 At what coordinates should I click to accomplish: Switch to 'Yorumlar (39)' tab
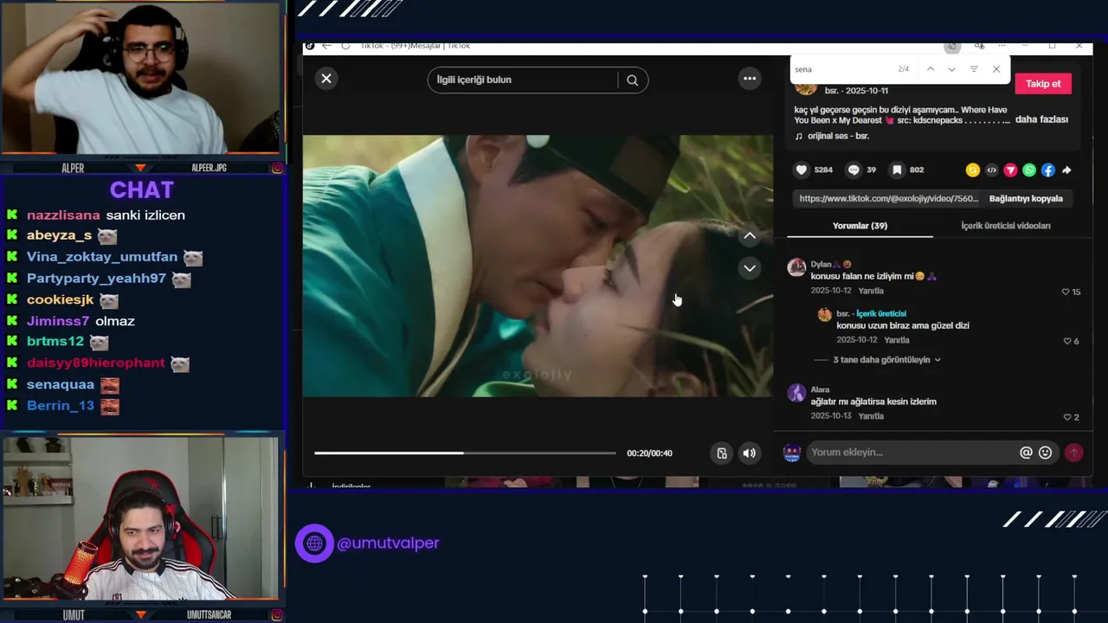[860, 226]
